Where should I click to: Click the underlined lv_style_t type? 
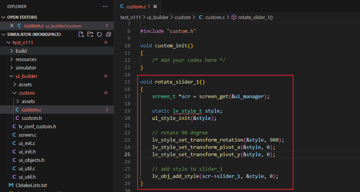pos(187,111)
